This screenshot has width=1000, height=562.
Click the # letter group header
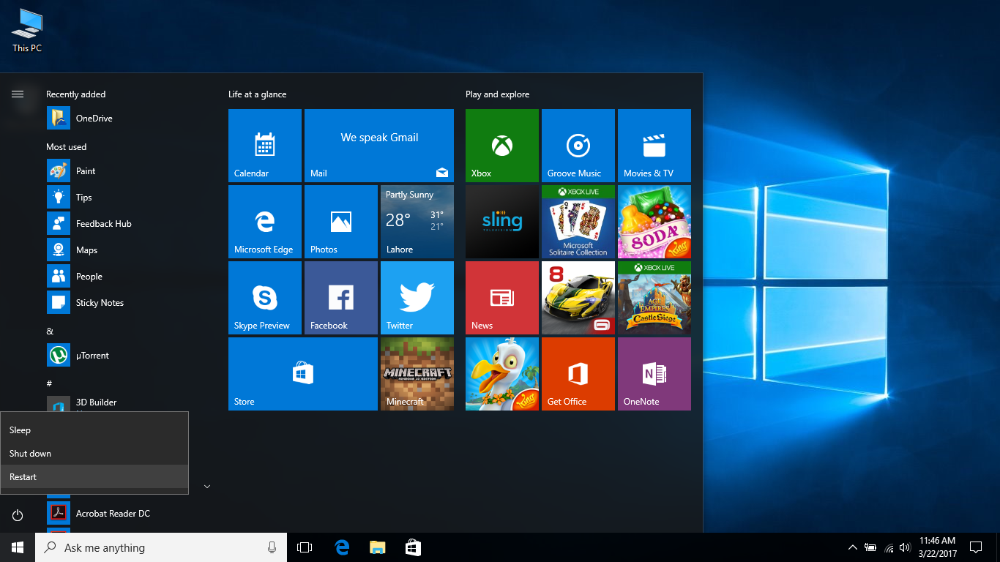tap(49, 383)
